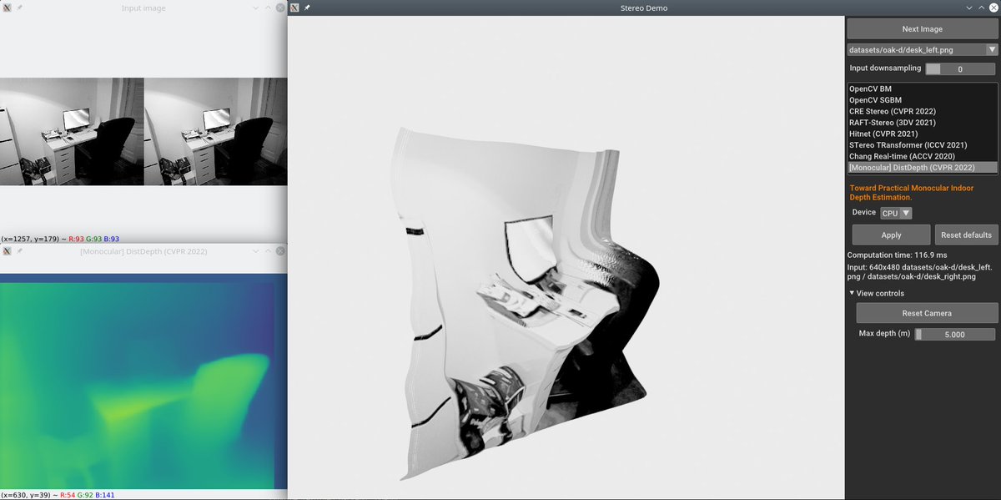The height and width of the screenshot is (500, 1001).
Task: Click the X11 icon in Stereo Demo title bar
Action: (x=294, y=8)
